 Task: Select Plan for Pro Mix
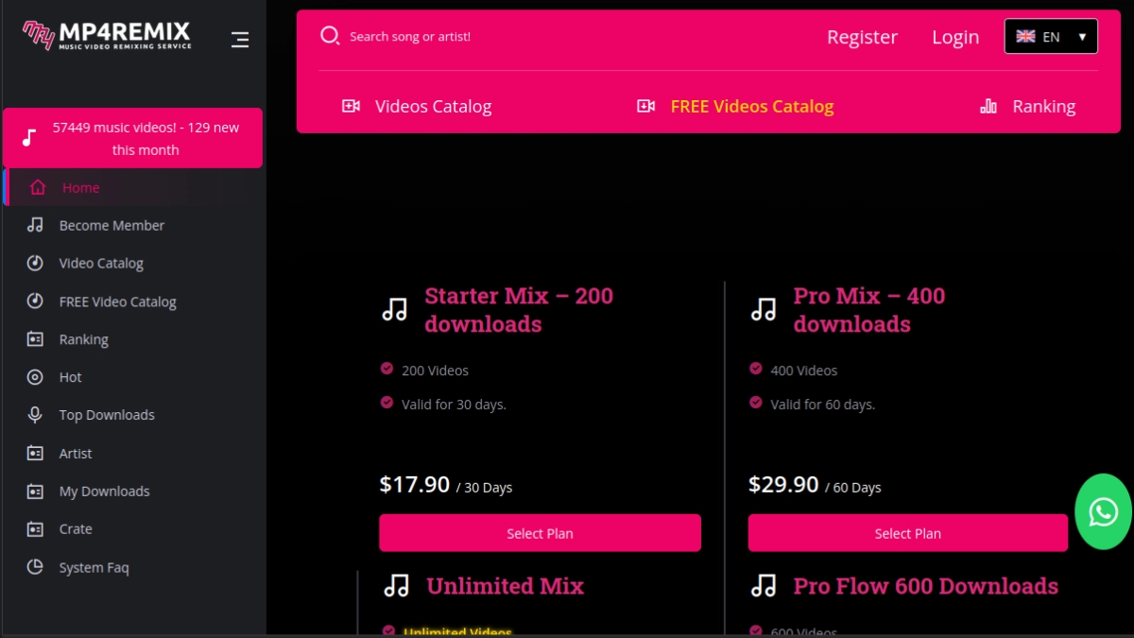tap(908, 533)
